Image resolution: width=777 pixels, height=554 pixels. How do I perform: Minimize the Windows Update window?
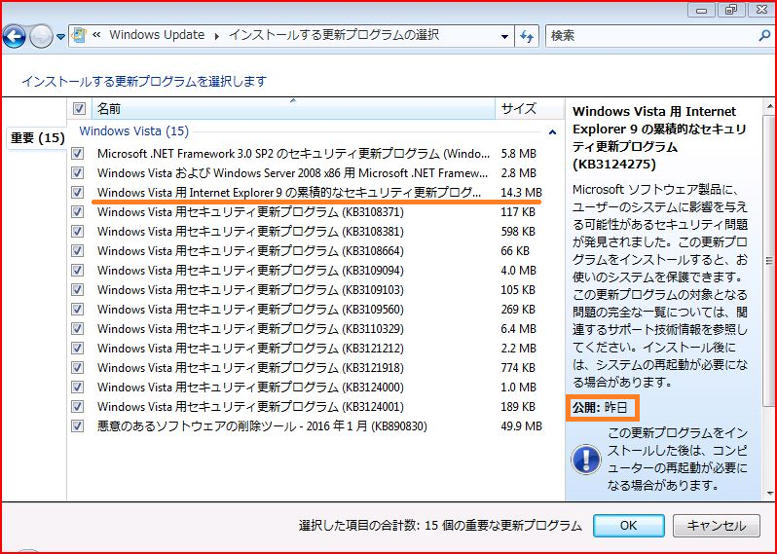(702, 11)
